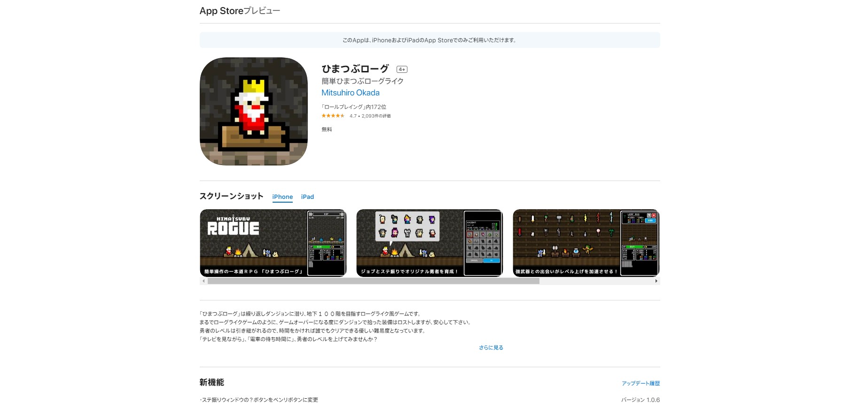The image size is (867, 410).
Task: Click the App Store header link
Action: tap(221, 11)
